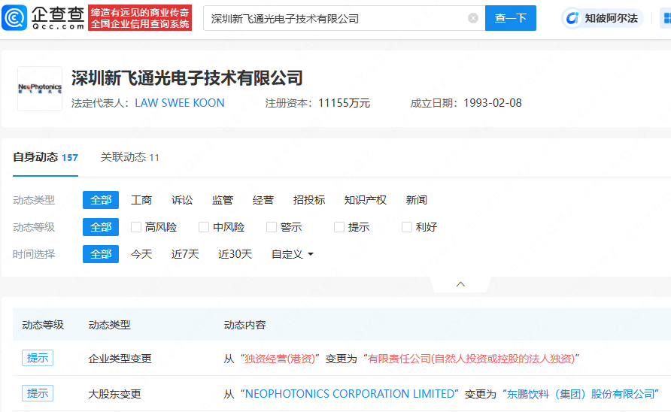Filter time by 近30天

pyautogui.click(x=235, y=254)
